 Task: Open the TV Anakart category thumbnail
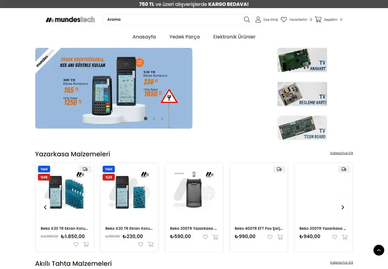click(302, 60)
